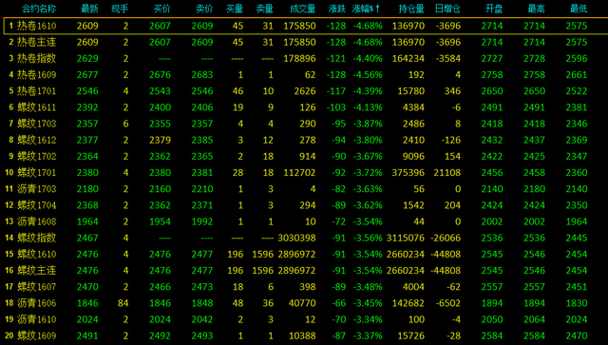This screenshot has height=345, width=608.
Task: Select the 螺纹1610 contract name
Action: 37,254
